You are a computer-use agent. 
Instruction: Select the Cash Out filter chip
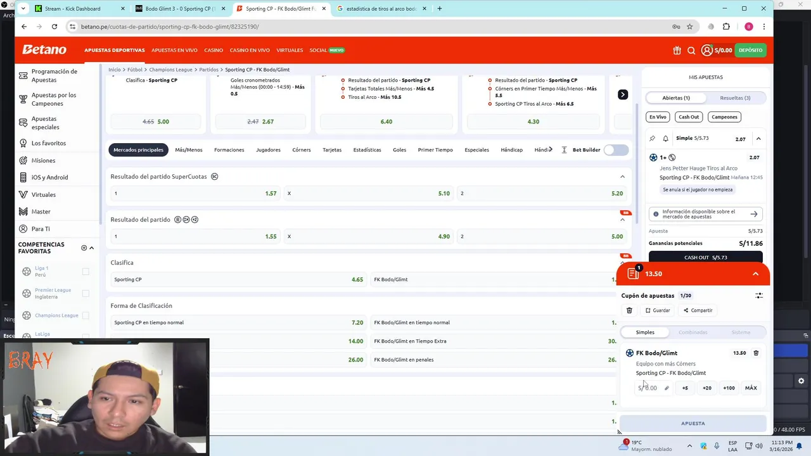689,117
